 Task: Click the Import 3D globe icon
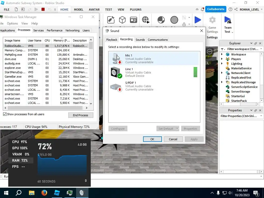(x=145, y=20)
